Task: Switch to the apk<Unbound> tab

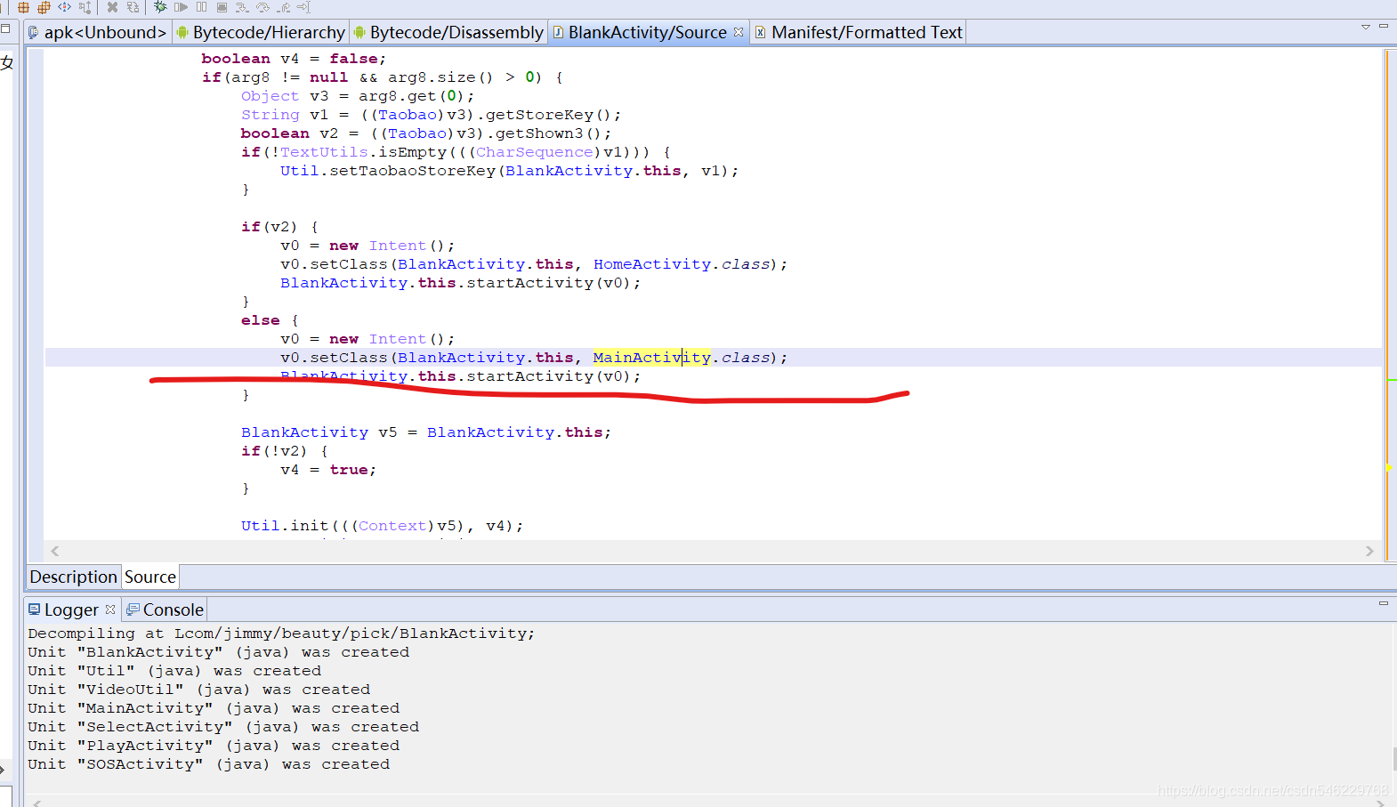Action: pyautogui.click(x=98, y=33)
